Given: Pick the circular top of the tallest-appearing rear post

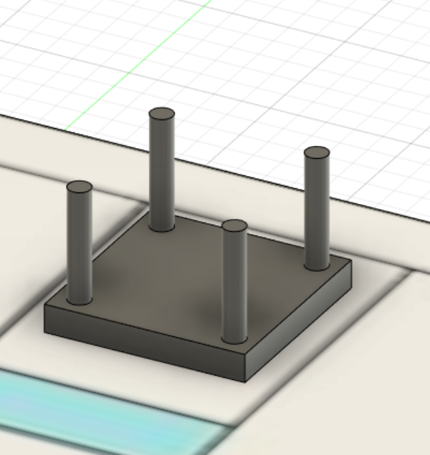Looking at the screenshot, I should [x=162, y=114].
